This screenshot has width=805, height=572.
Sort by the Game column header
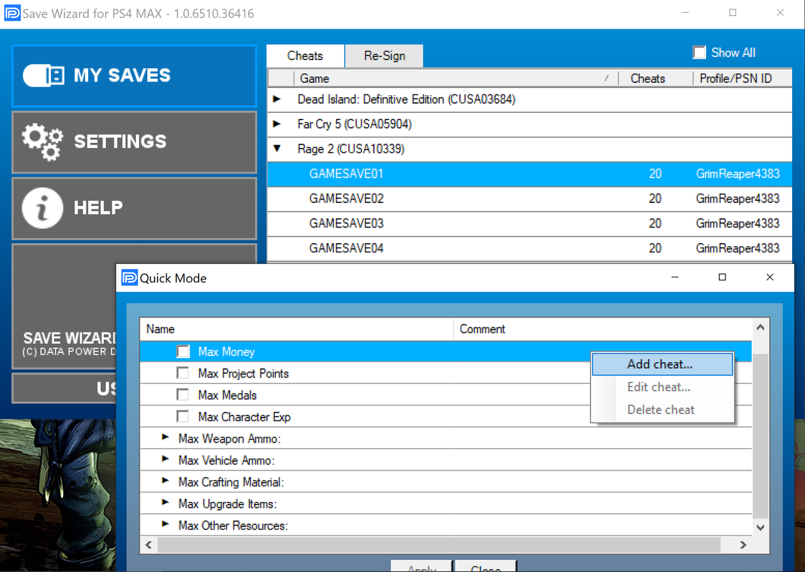(x=456, y=79)
